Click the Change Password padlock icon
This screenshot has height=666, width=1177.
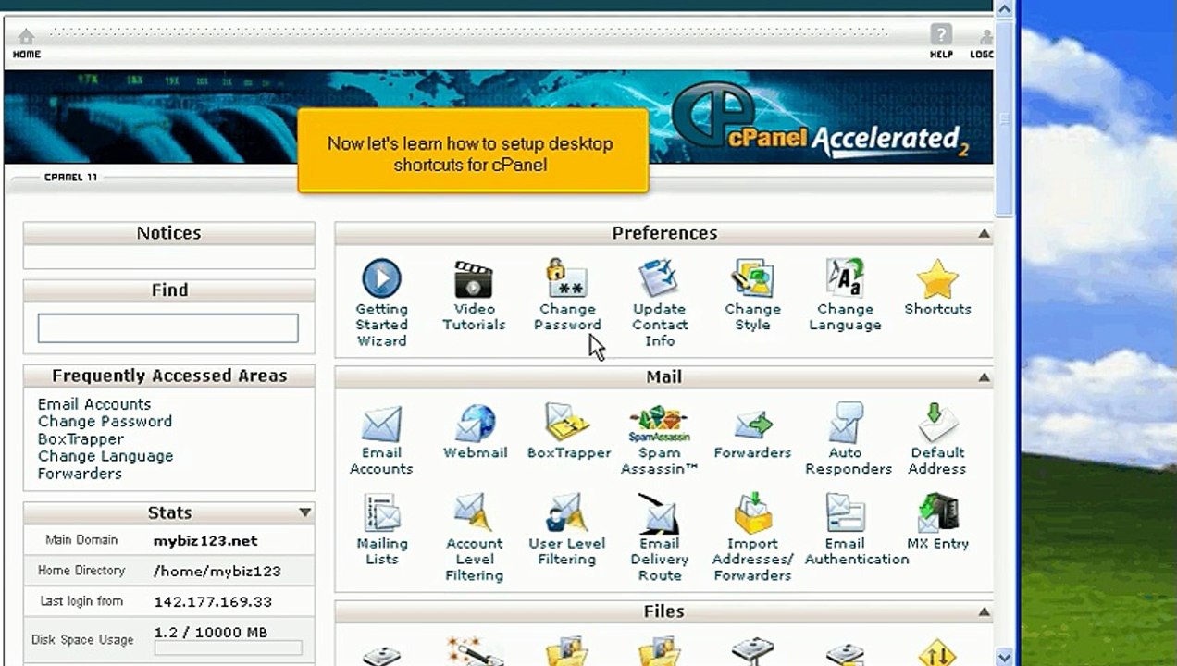[566, 278]
